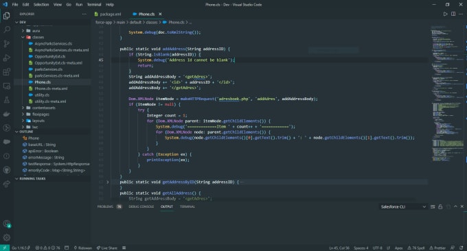Image resolution: width=467 pixels, height=251 pixels.
Task: Click the Run play button in editor toolbar
Action: [445, 14]
